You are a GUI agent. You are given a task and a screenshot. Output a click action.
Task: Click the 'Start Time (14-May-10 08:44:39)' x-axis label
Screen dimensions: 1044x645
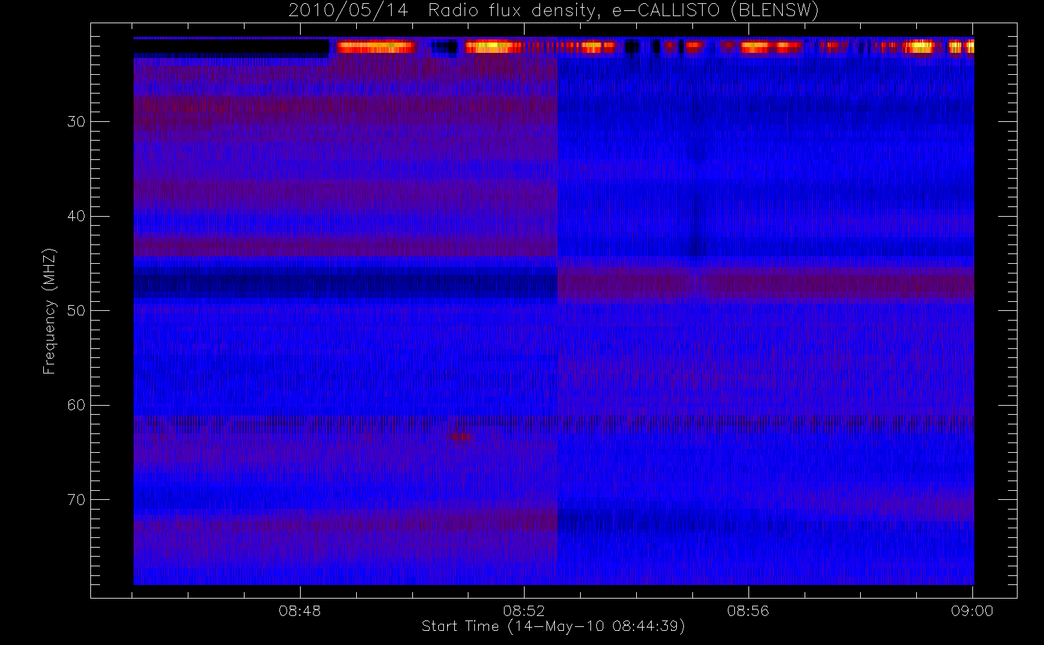coord(553,626)
